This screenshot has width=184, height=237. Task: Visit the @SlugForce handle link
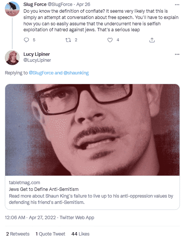[x=60, y=4]
